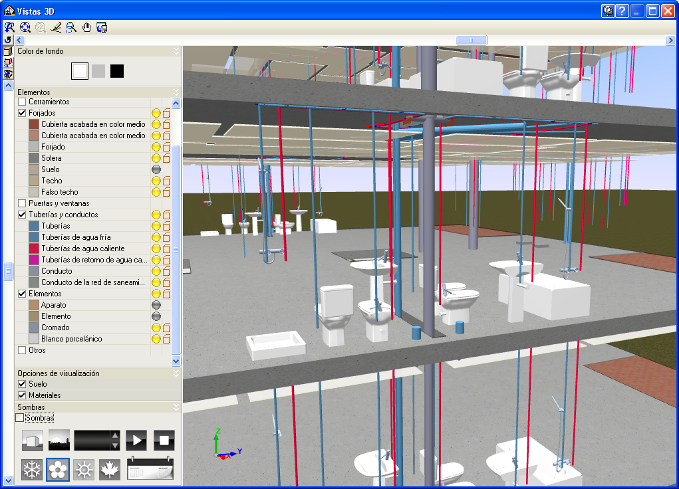
Task: Select the city skyline sunset icon
Action: [x=59, y=440]
